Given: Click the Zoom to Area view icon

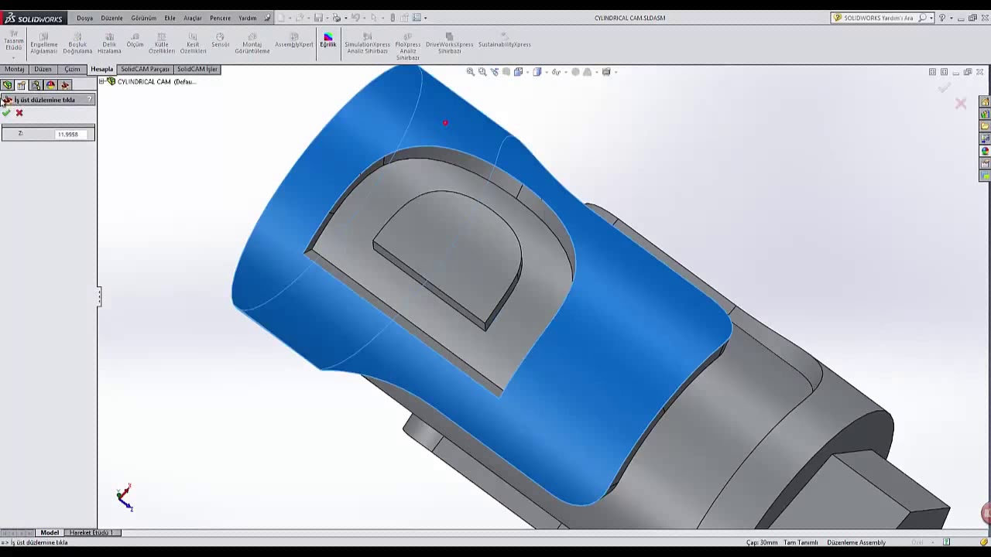Looking at the screenshot, I should [x=482, y=72].
